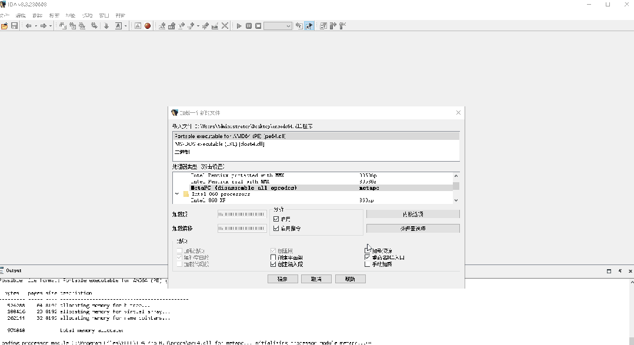Click the plain down arrow toolbar icon
The image size is (634, 345).
(106, 26)
